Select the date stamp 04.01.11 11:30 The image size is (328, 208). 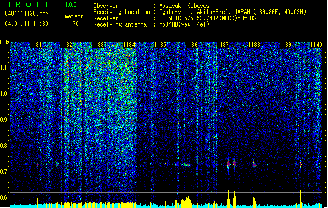pos(27,24)
